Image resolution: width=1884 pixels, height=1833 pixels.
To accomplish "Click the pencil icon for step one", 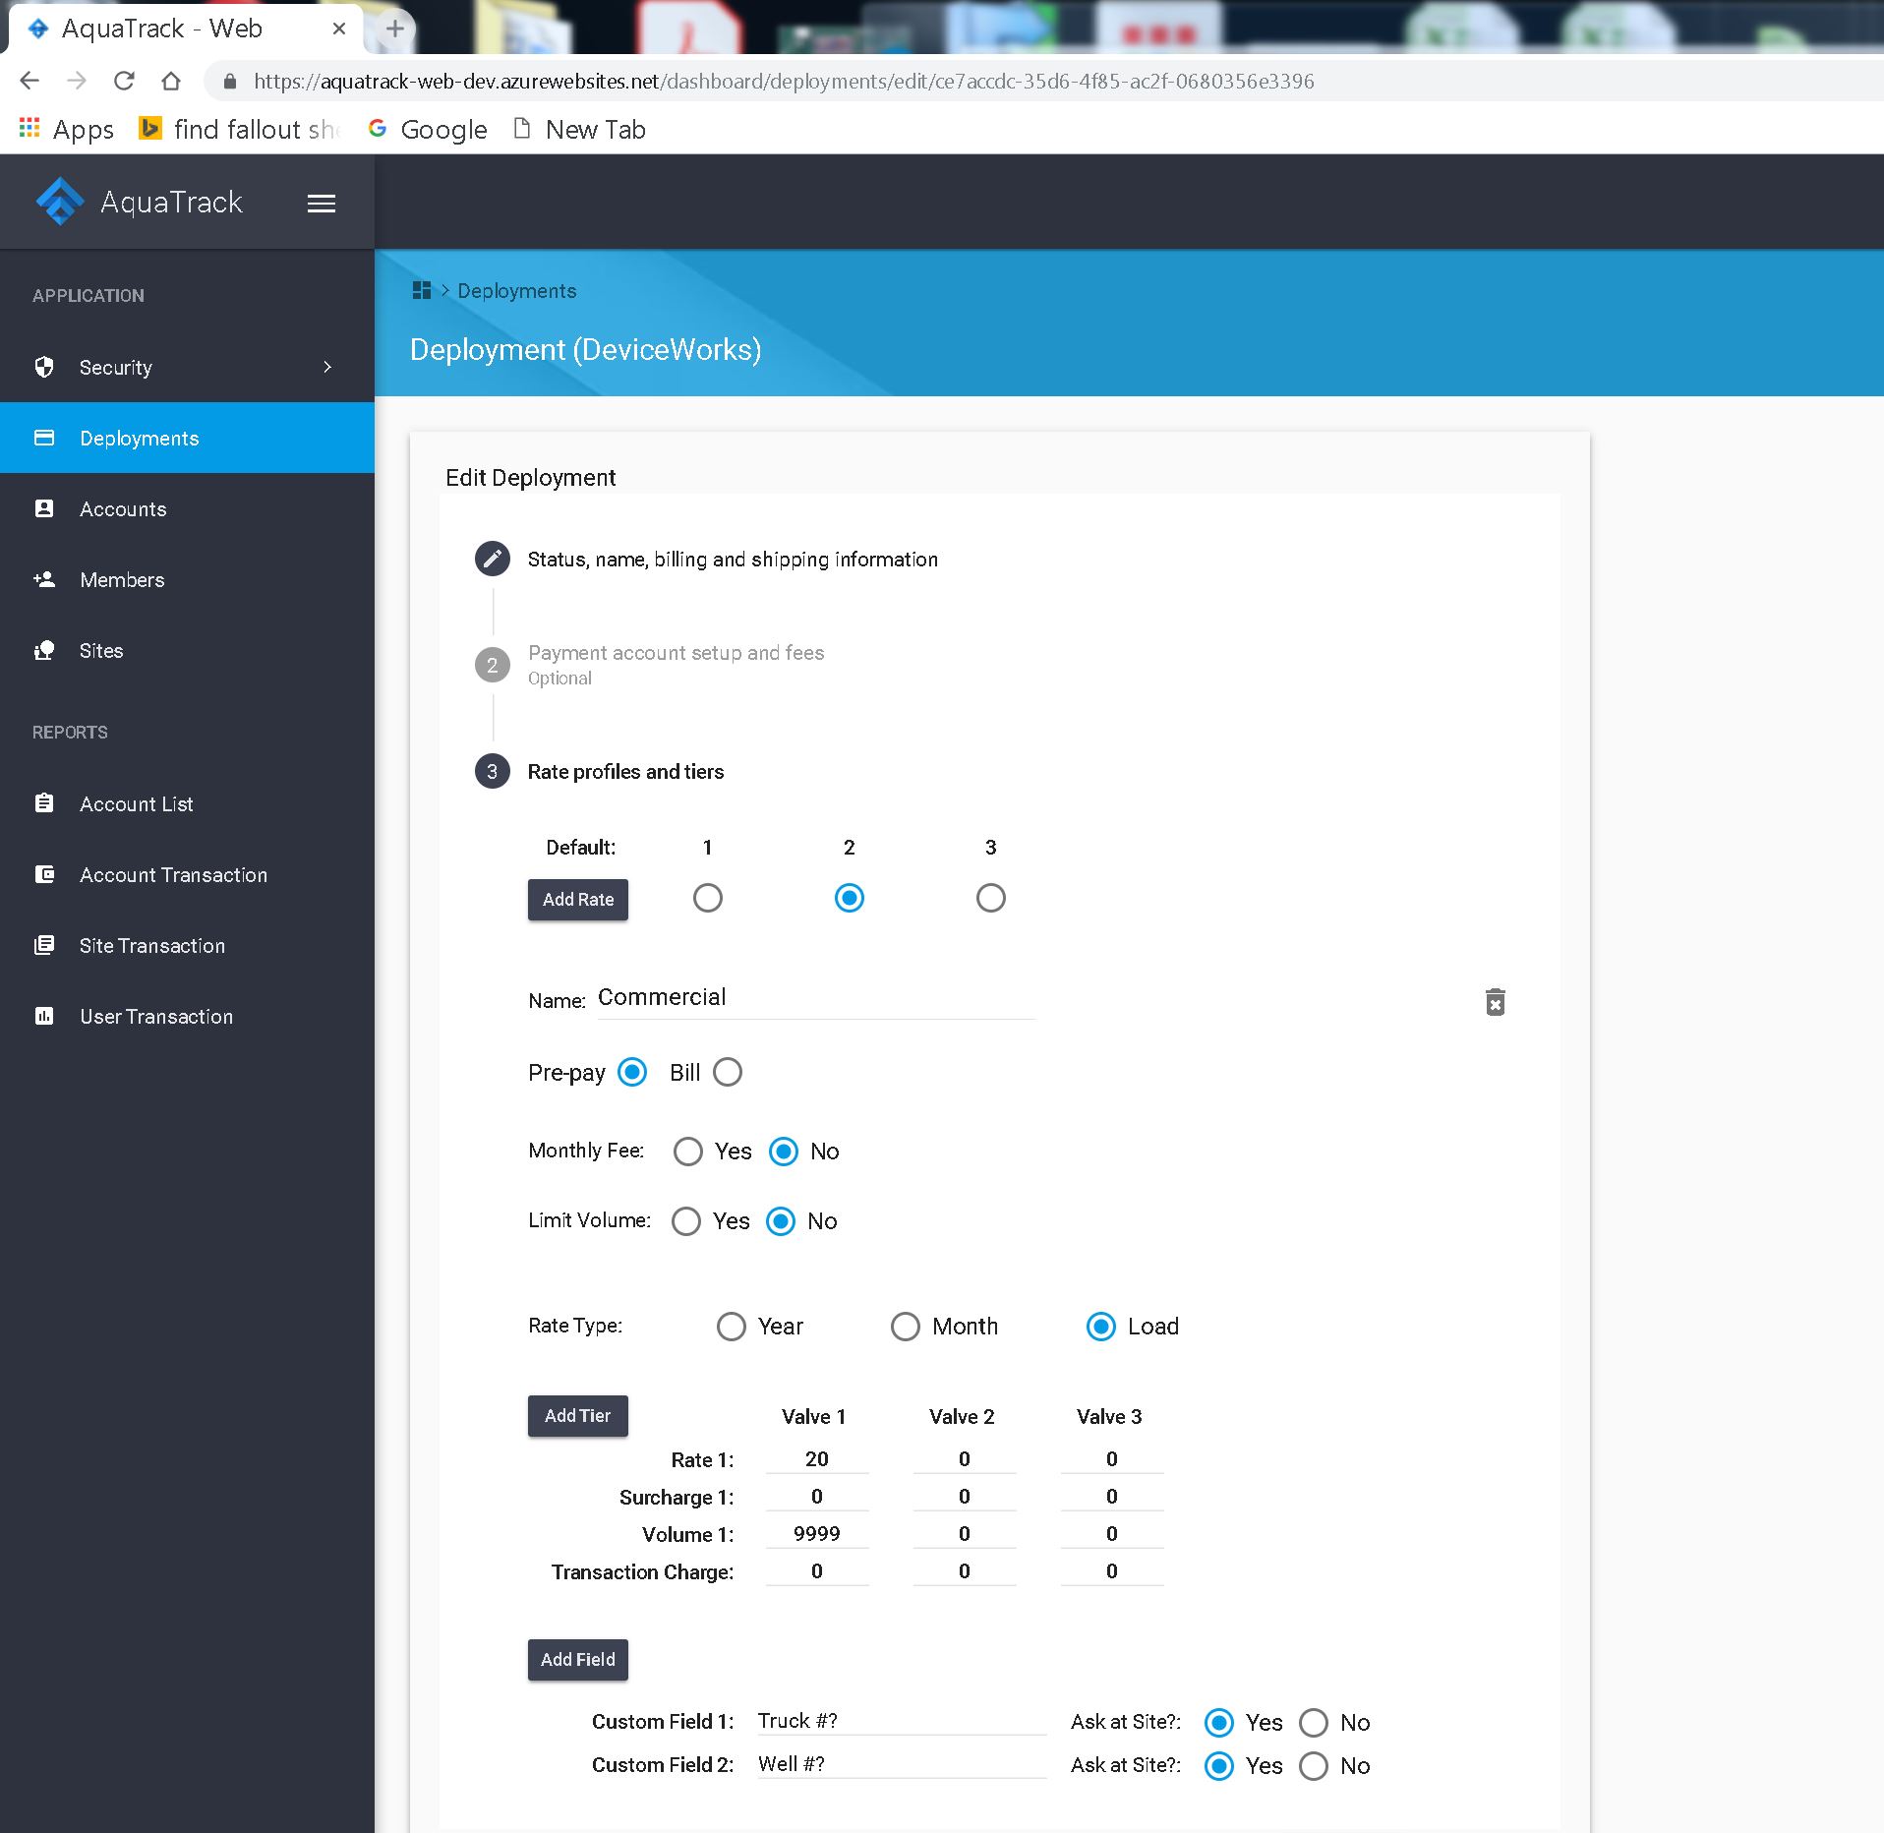I will tap(493, 559).
